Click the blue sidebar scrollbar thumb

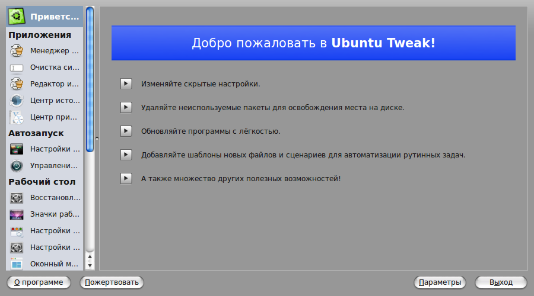(x=90, y=79)
